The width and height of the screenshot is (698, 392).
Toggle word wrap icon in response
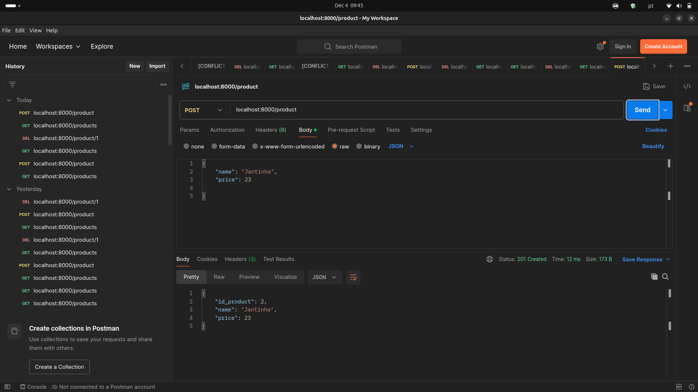(x=353, y=277)
